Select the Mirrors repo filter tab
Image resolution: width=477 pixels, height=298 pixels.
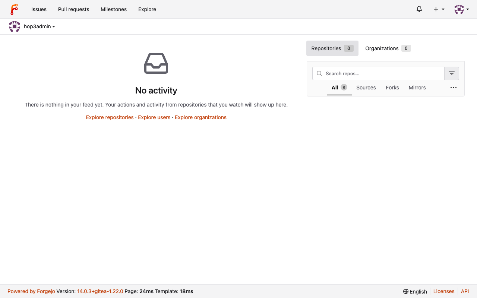pos(417,88)
